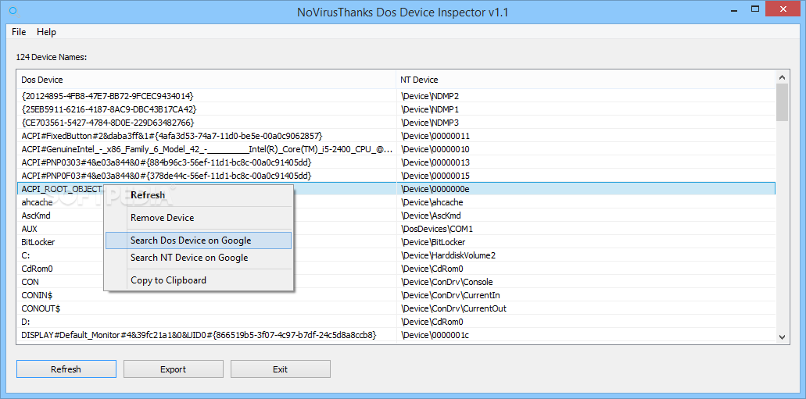Select the CONIN$ device row
806x399 pixels.
pos(396,295)
